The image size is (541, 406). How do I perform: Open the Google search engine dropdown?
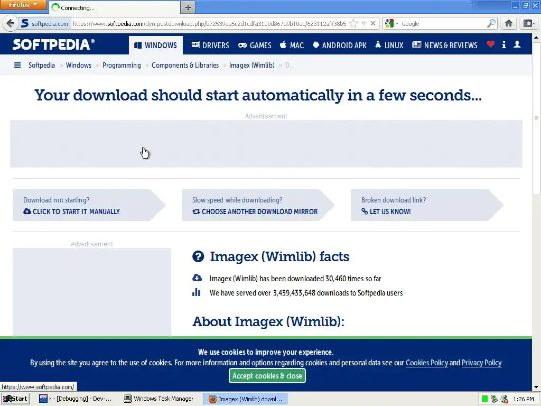(x=391, y=23)
